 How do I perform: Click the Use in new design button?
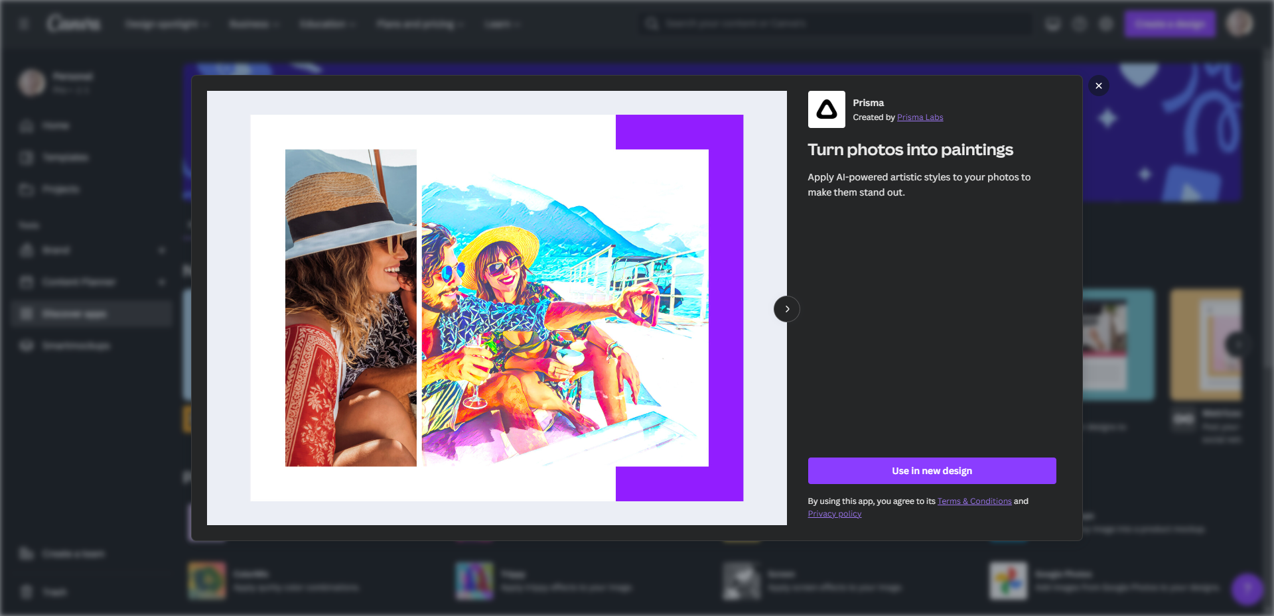tap(932, 471)
